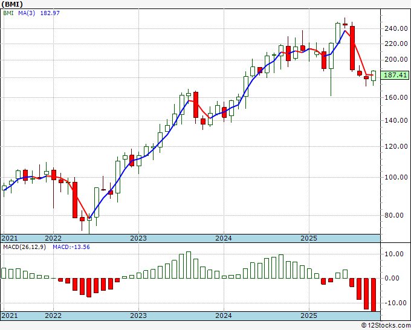Click the 182.97 moving average value
411x330 pixels.
coord(50,13)
